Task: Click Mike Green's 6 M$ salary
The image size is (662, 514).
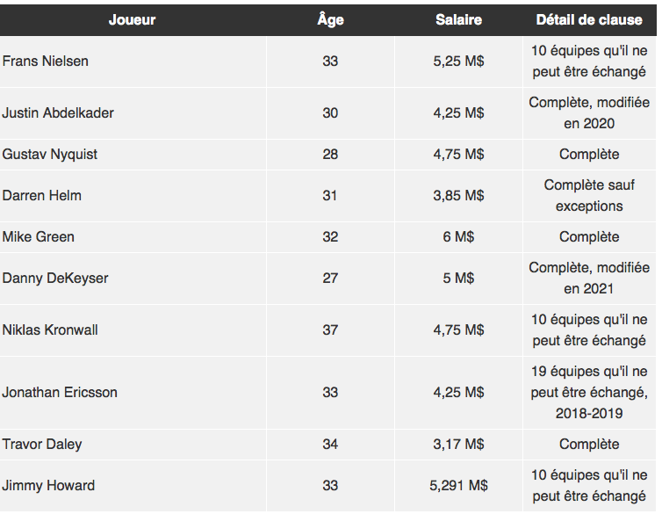Action: (458, 237)
